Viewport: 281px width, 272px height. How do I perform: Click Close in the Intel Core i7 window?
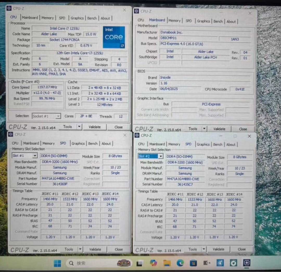point(118,127)
